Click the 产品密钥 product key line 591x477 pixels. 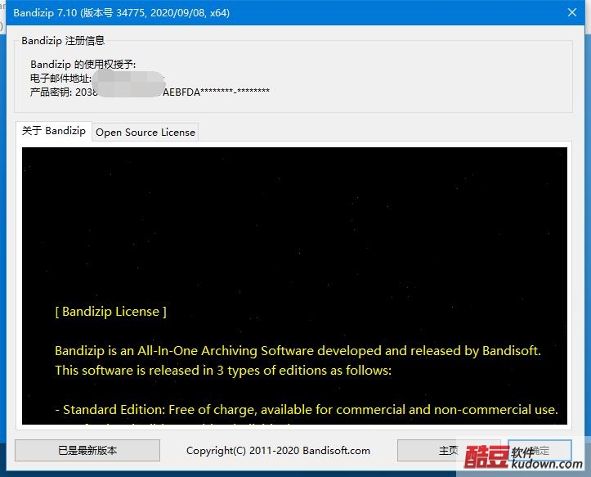pyautogui.click(x=150, y=92)
